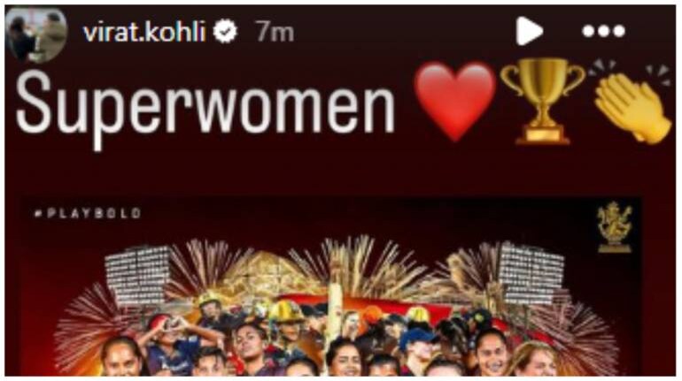Click the clapping hands emoji
Image resolution: width=682 pixels, height=381 pixels.
click(631, 103)
